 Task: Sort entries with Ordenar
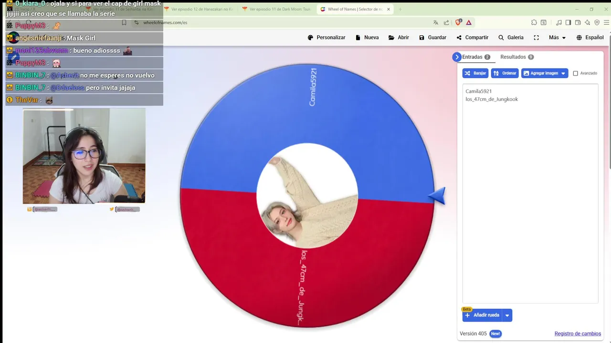(505, 73)
